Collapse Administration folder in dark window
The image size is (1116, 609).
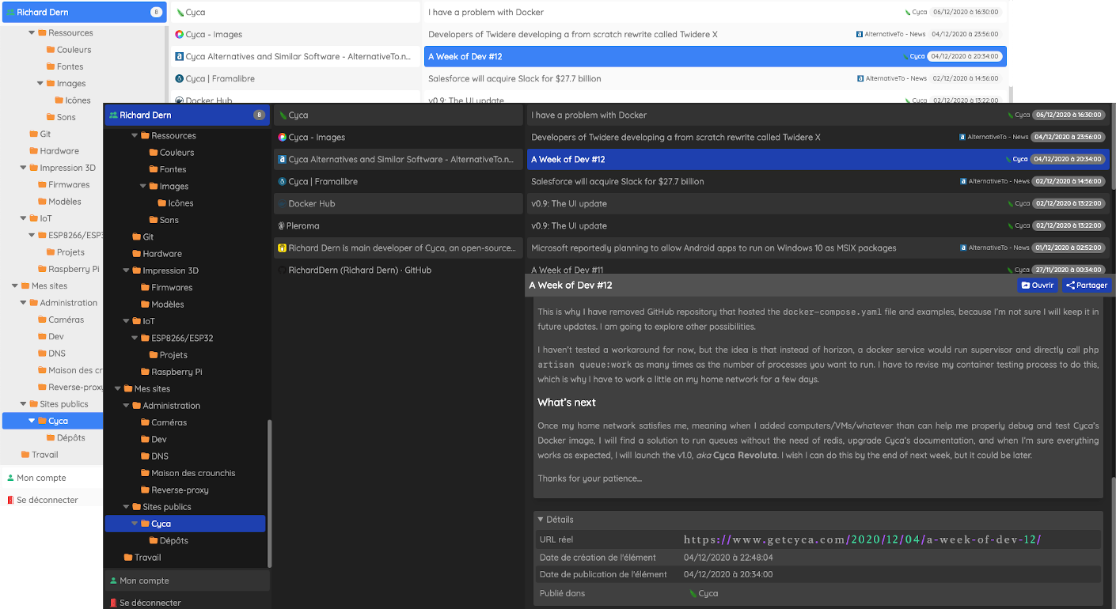pos(126,406)
